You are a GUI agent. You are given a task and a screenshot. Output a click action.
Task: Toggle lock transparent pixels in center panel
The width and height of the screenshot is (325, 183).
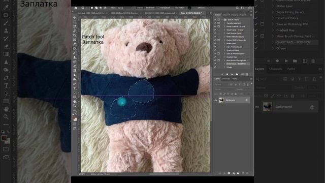click(220, 94)
